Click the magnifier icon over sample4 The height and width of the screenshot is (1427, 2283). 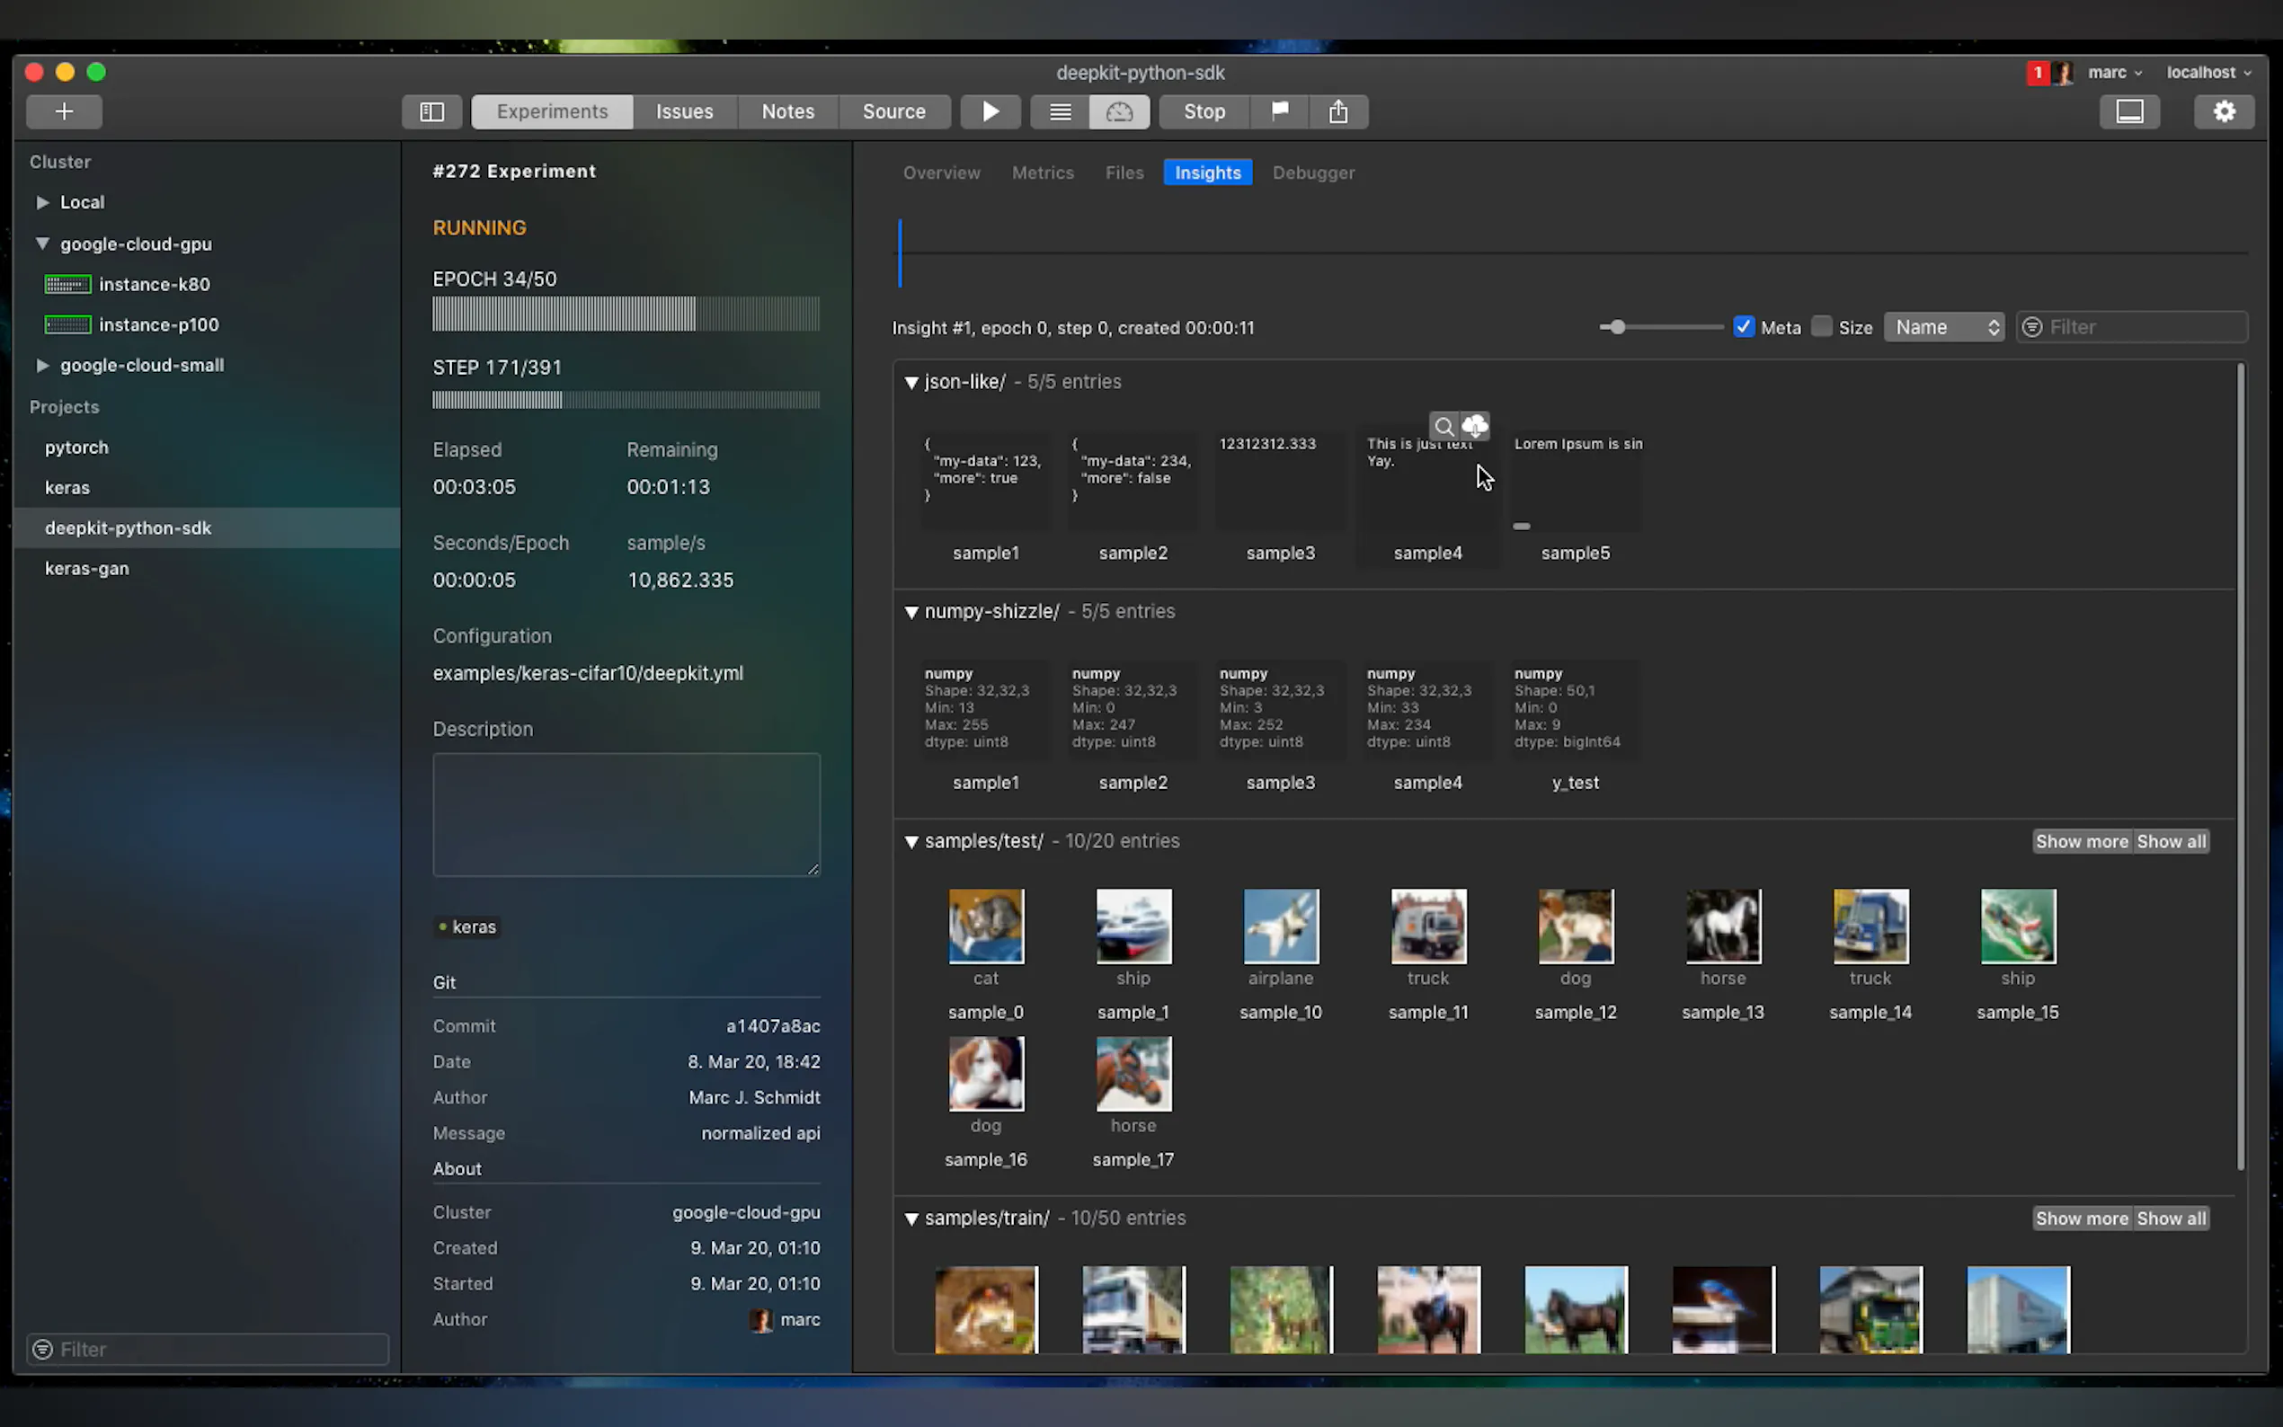pyautogui.click(x=1443, y=427)
